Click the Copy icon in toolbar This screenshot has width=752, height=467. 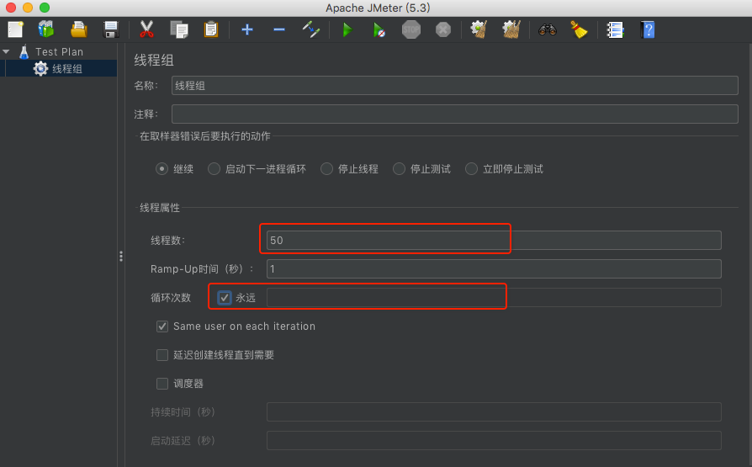click(x=179, y=29)
